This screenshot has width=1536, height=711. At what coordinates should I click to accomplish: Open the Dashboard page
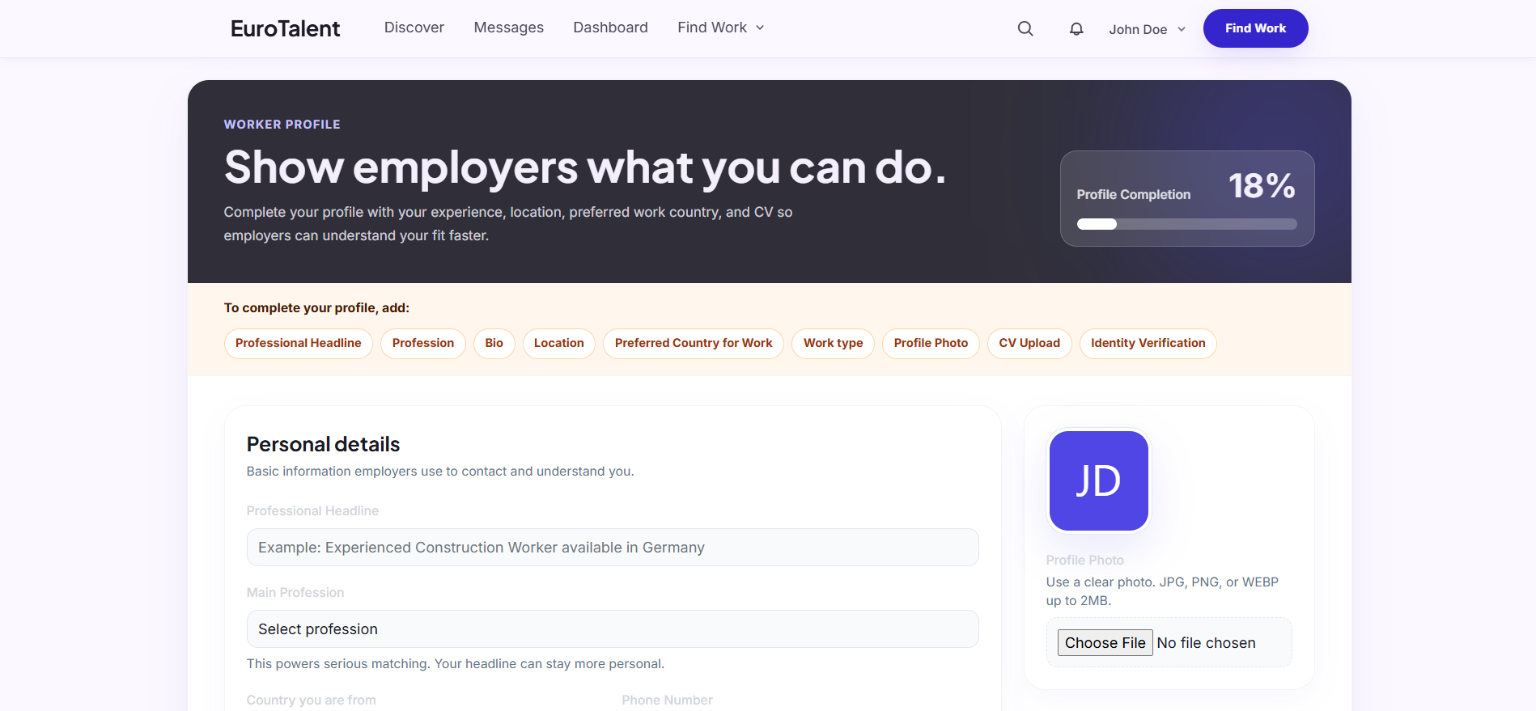(x=611, y=28)
